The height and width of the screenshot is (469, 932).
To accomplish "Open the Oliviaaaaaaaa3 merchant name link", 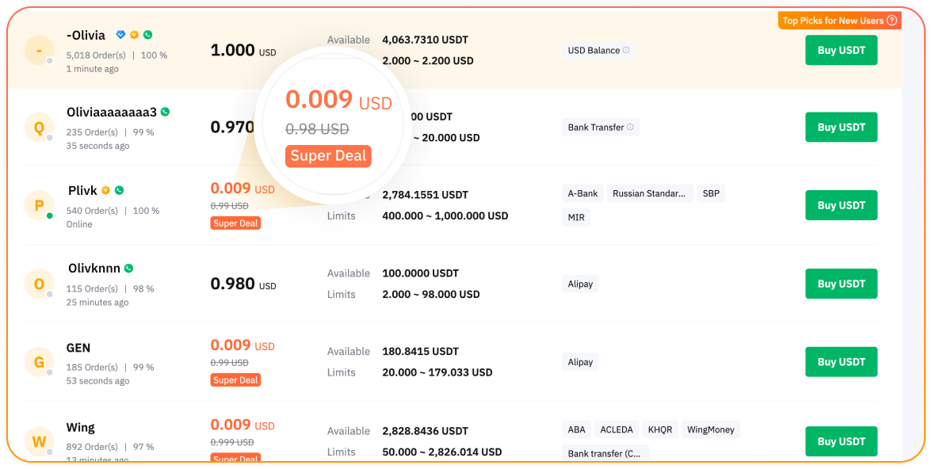I will point(112,112).
